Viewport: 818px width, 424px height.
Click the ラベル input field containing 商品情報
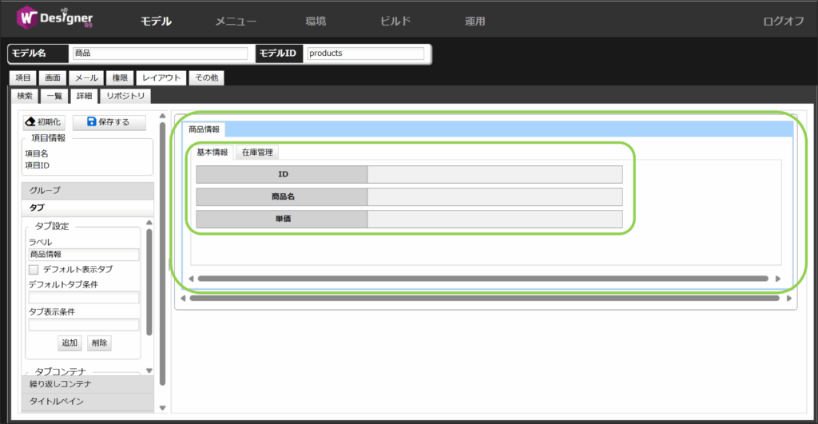click(x=84, y=255)
